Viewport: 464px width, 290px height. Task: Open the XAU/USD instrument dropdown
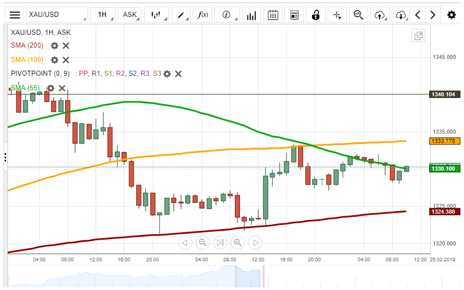(56, 15)
